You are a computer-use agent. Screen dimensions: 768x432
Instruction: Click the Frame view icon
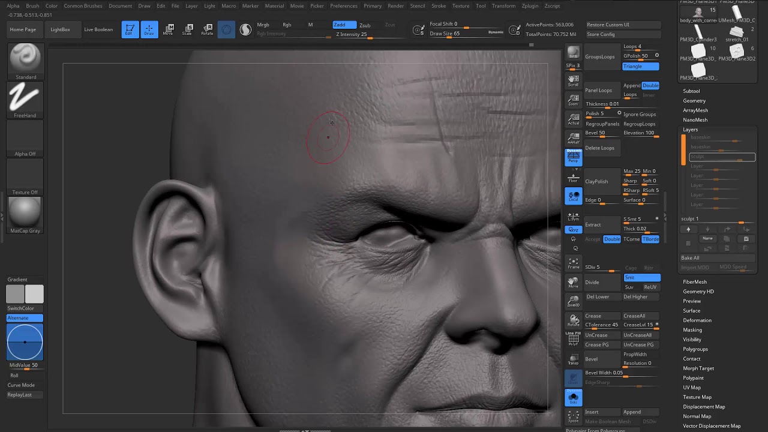[x=574, y=263]
